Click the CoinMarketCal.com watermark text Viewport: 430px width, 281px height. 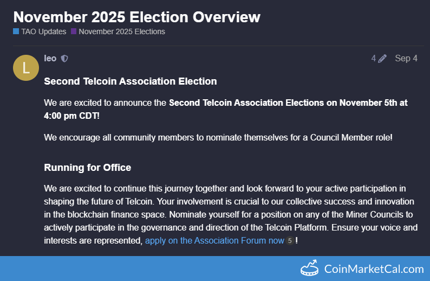click(x=374, y=269)
